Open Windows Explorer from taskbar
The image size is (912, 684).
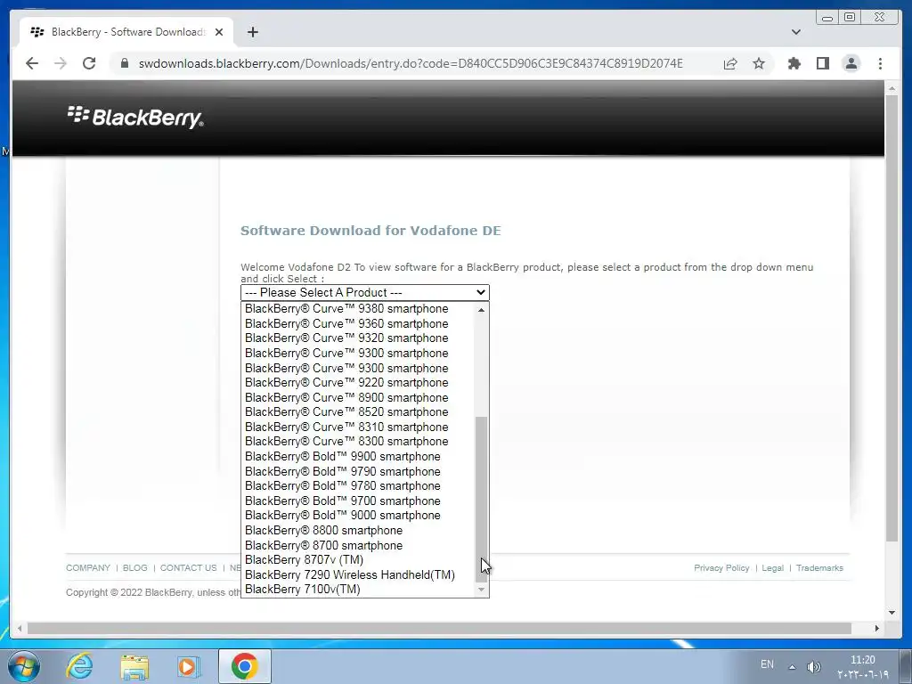tap(134, 666)
